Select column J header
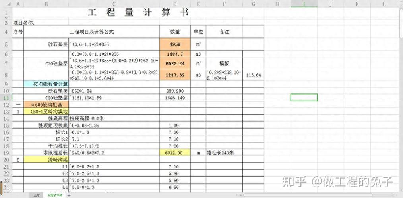This screenshot has height=198, width=403. pos(331,4)
